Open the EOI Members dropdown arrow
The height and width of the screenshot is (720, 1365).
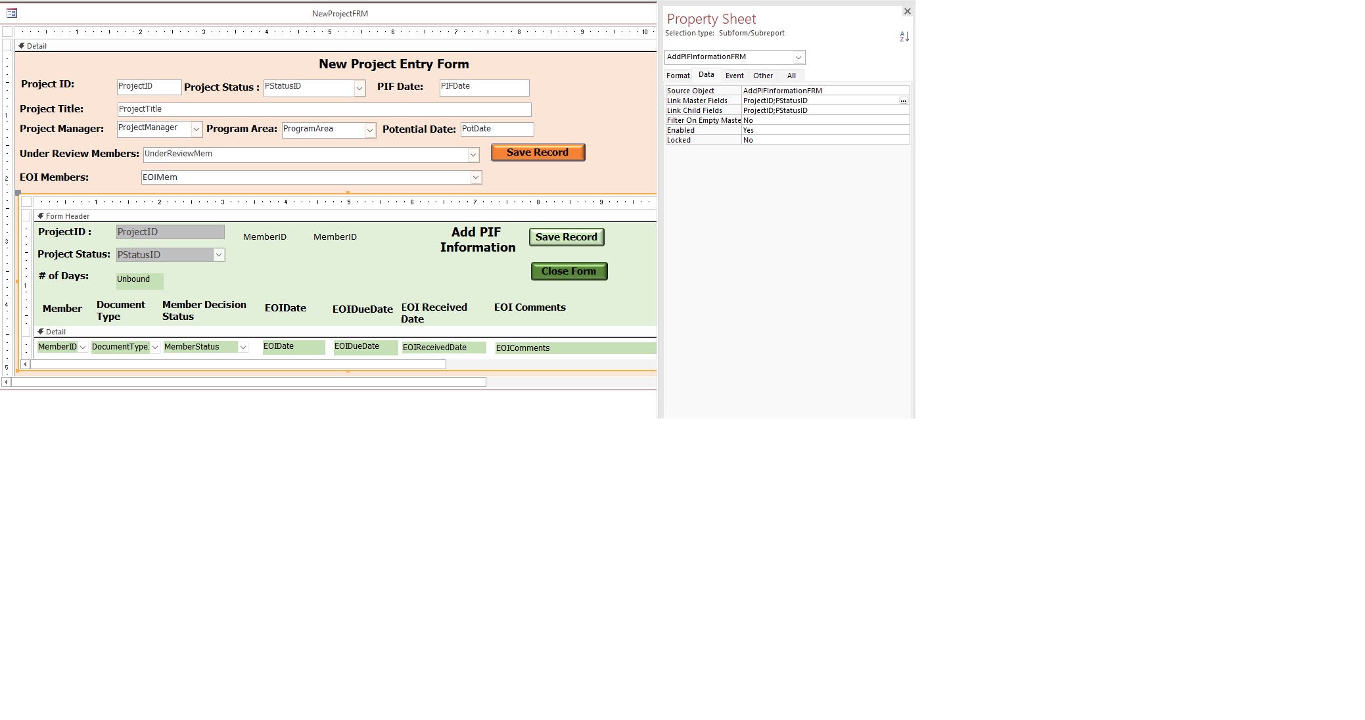[x=474, y=177]
